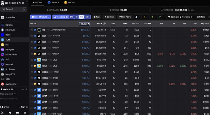Screen dimensions: 210x115
Task: Switch to the DeDust tab
Action: click(x=70, y=2)
